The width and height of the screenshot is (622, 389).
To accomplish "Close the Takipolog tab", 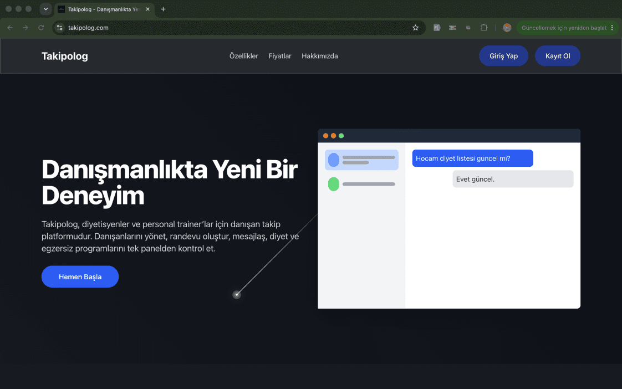I will tap(147, 9).
